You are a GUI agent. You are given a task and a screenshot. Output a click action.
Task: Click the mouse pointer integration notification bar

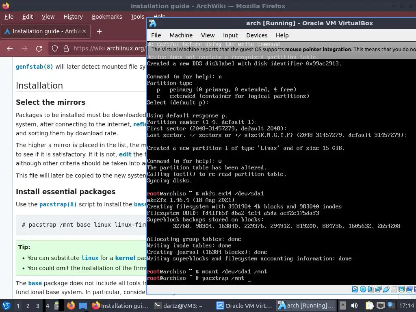click(282, 50)
